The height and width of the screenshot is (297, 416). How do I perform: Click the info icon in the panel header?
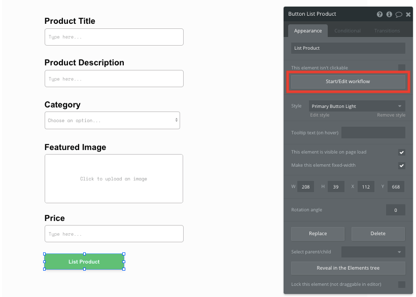click(389, 14)
